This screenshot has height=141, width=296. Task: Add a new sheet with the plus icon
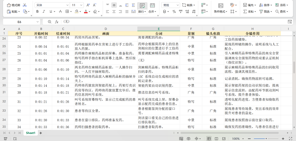tap(40, 133)
